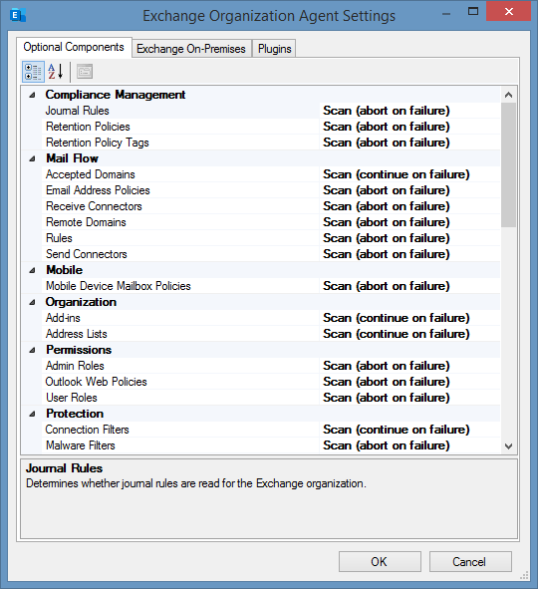Click the Cancel button
The width and height of the screenshot is (538, 589).
tap(470, 561)
